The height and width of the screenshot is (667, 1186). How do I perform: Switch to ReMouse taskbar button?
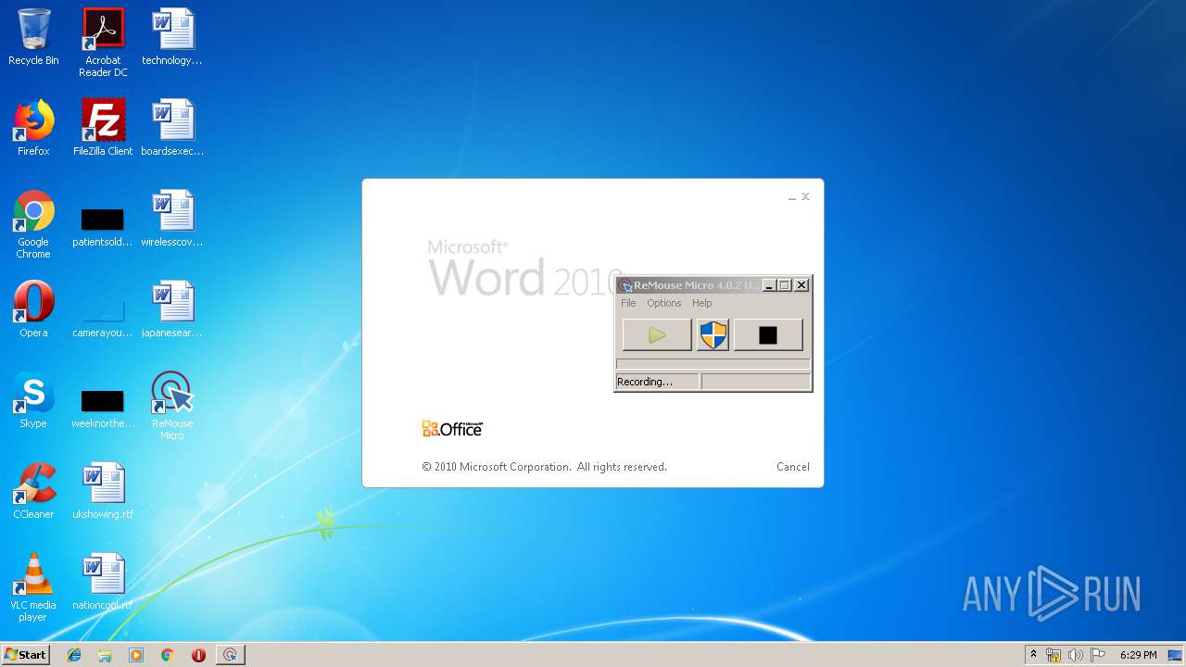231,655
